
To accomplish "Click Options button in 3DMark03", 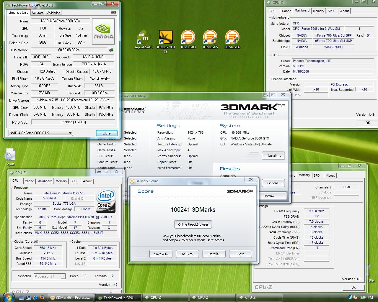I will click(273, 183).
